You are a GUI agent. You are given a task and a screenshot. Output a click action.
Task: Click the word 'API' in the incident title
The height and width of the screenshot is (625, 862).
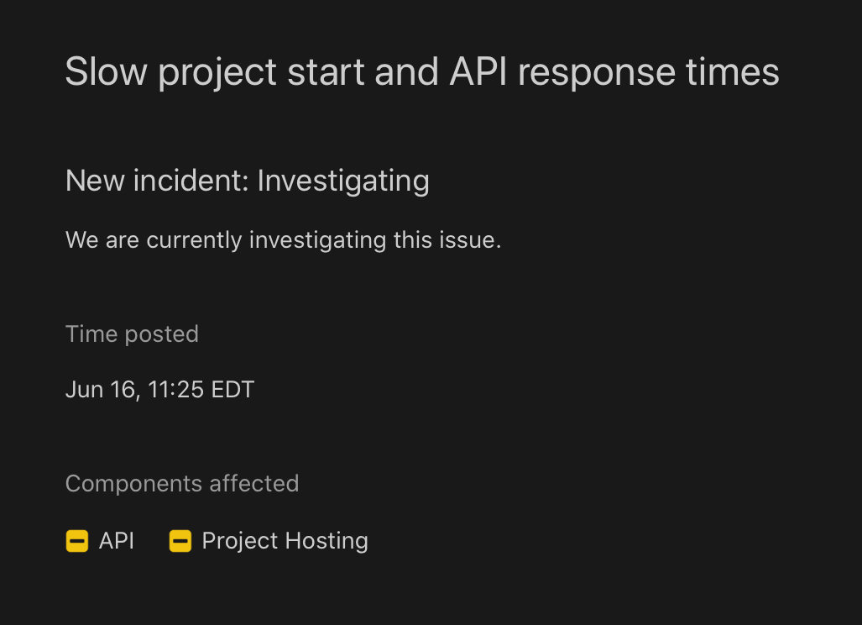pyautogui.click(x=478, y=72)
